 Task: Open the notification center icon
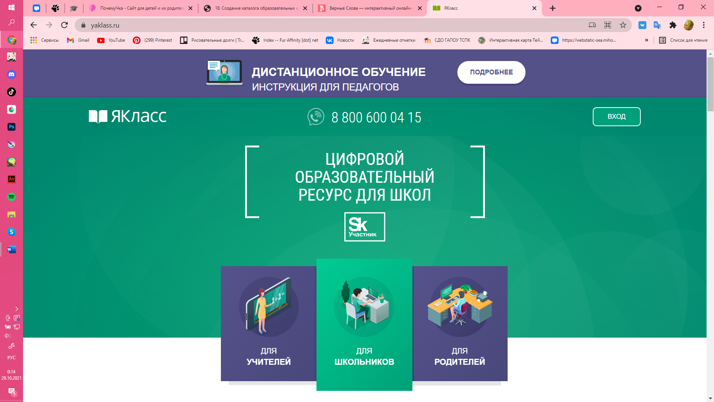12,392
